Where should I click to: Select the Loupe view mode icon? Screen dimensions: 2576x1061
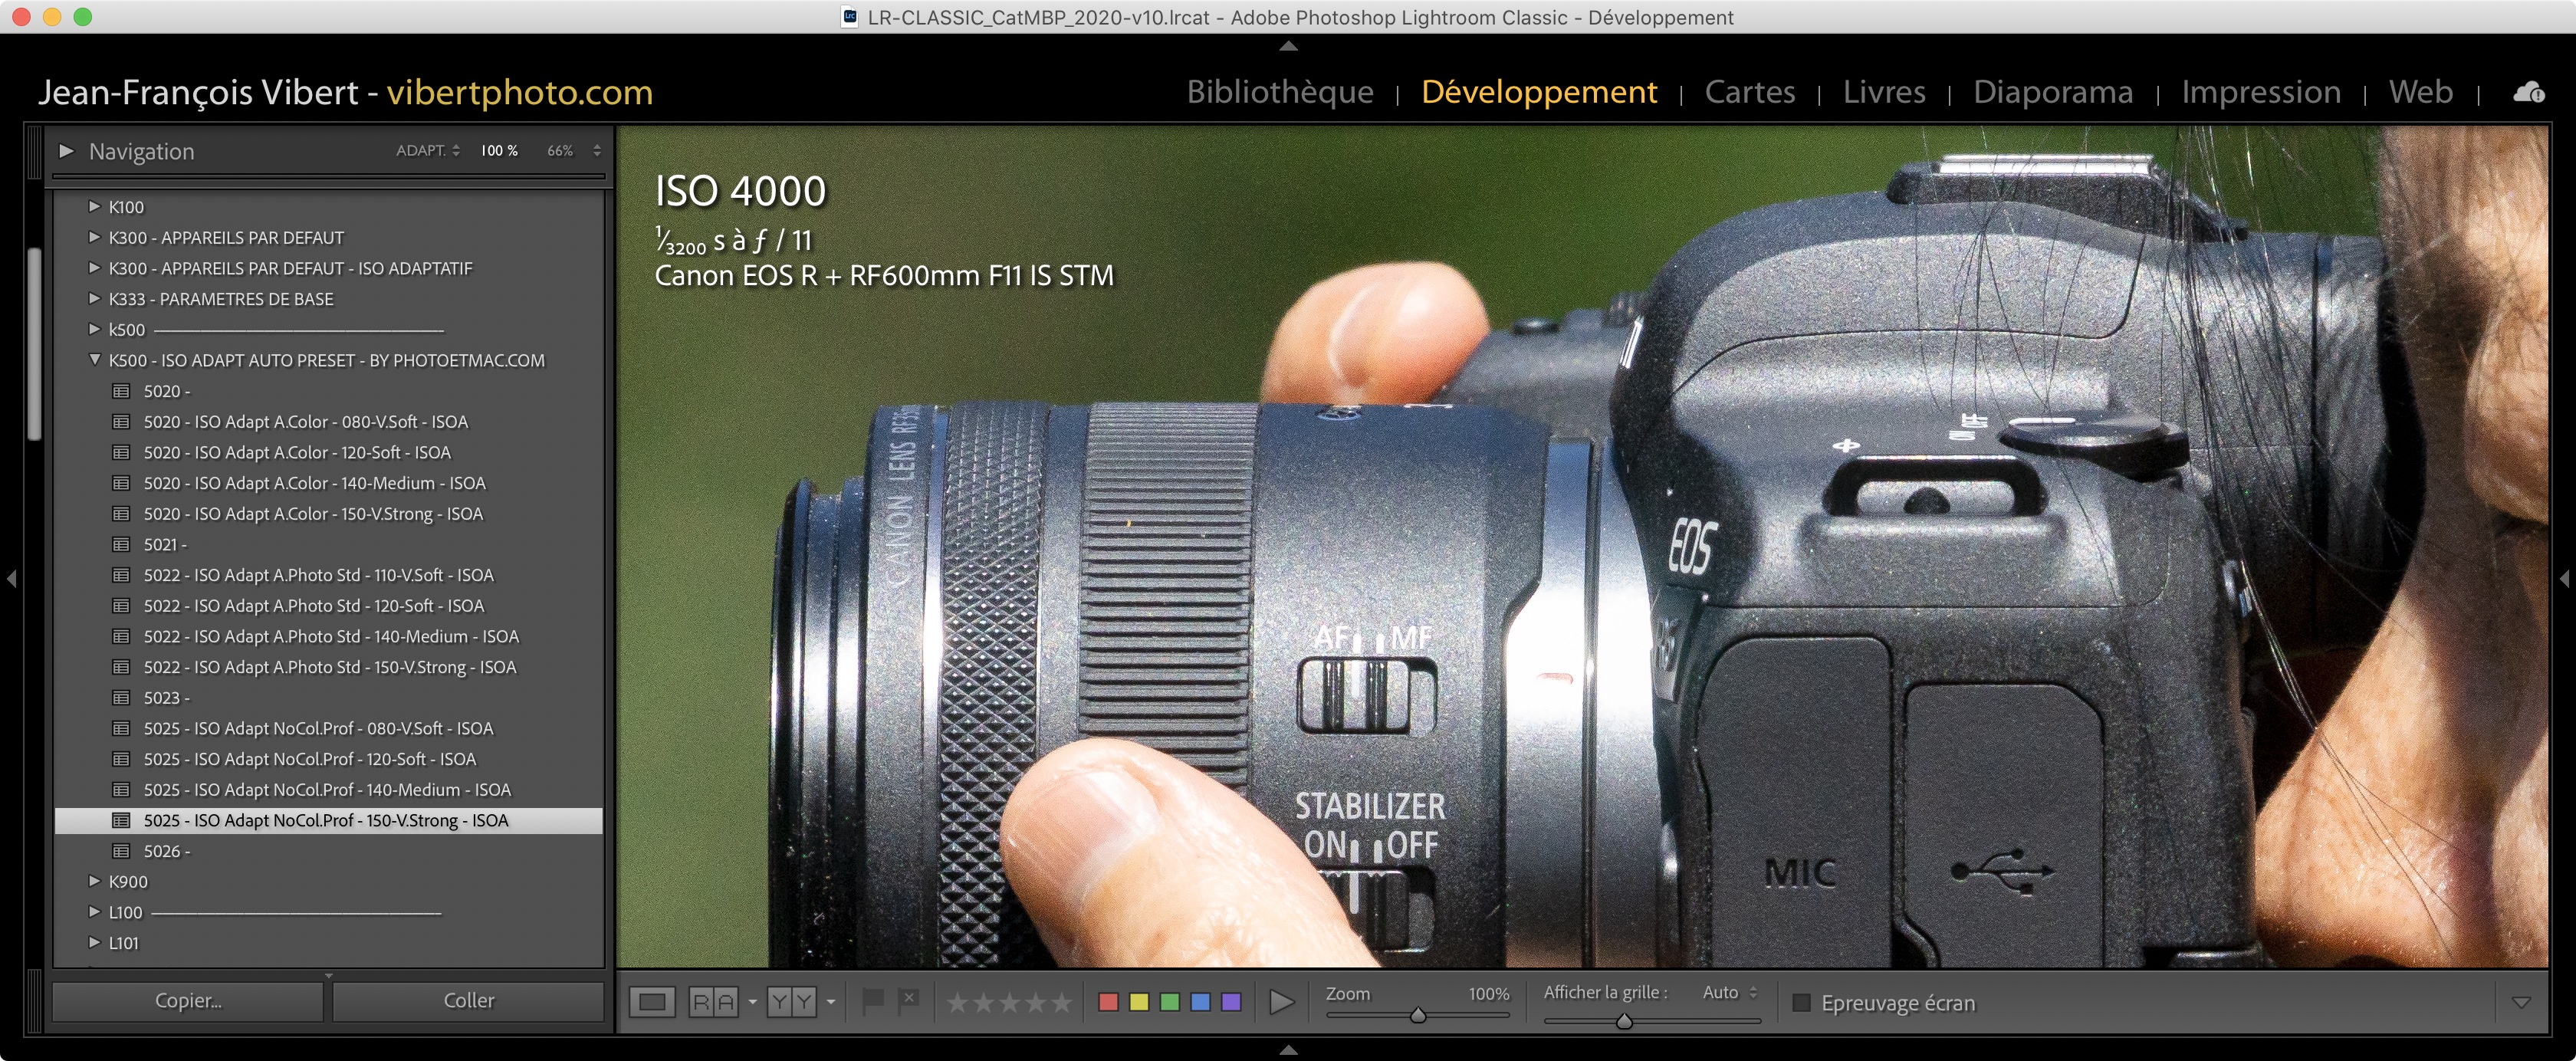tap(652, 1001)
